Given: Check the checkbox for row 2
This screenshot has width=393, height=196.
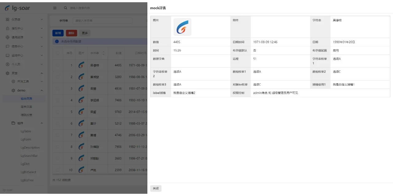Looking at the screenshot, I should click(x=58, y=77).
